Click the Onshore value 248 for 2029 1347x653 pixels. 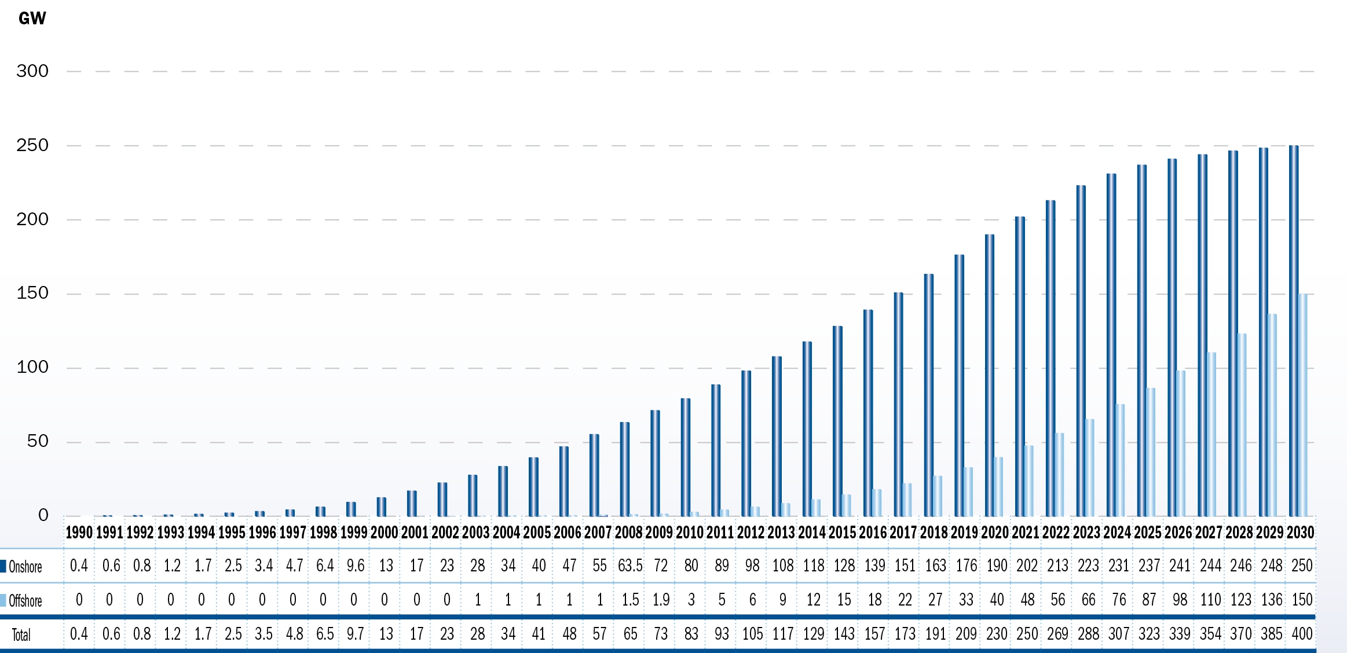click(1272, 566)
